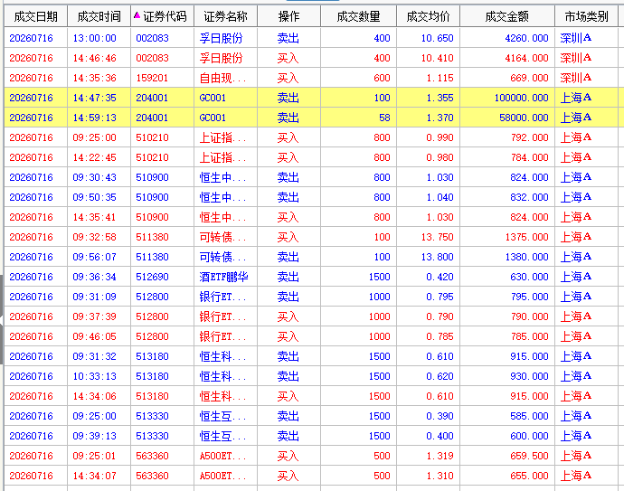Click the 市场类别 column header

coord(587,16)
